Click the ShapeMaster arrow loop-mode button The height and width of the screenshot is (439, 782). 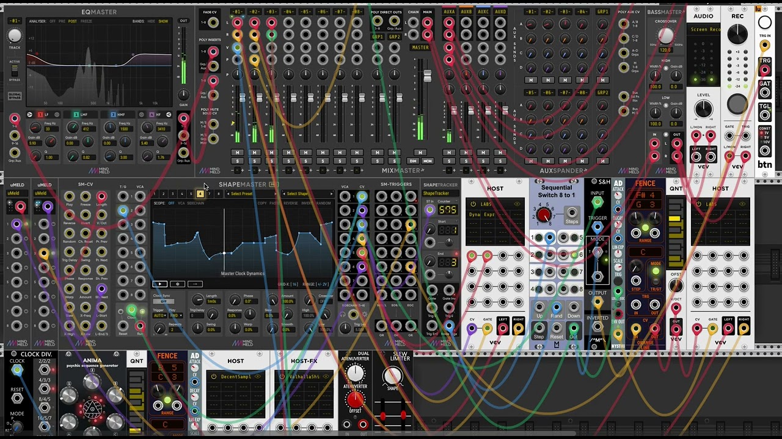click(195, 284)
